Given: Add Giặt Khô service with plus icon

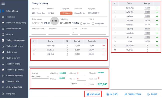Looking at the screenshot, I should tap(157, 29).
